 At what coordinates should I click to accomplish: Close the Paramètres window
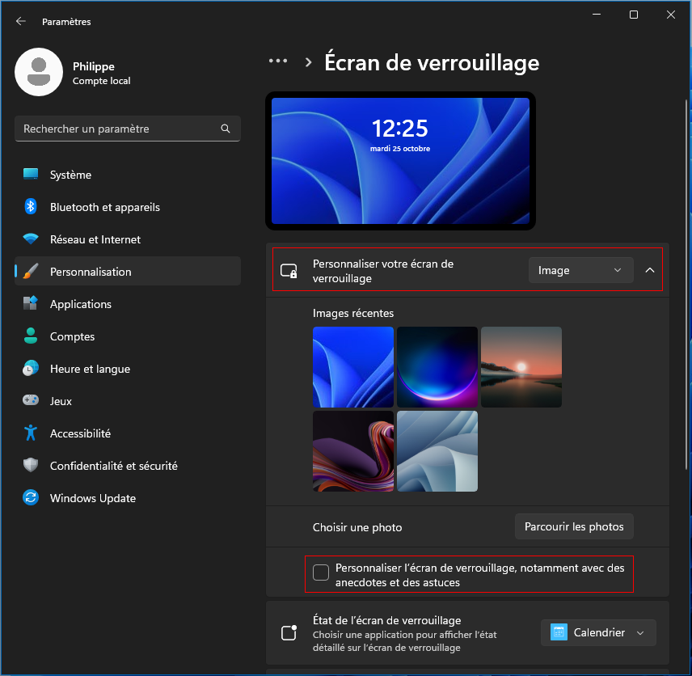[x=671, y=15]
